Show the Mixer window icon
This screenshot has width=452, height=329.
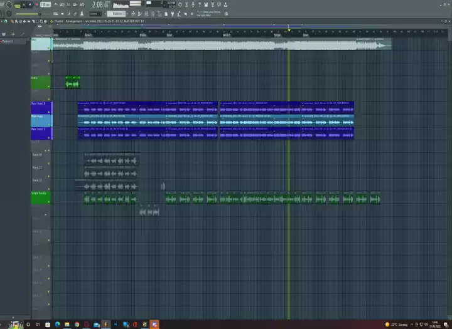pyautogui.click(x=153, y=14)
